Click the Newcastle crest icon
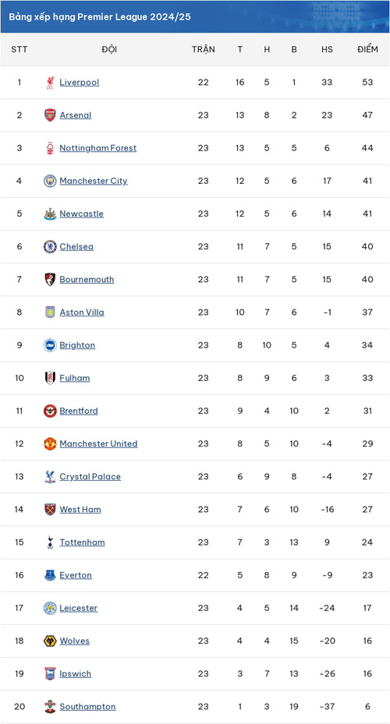The width and height of the screenshot is (390, 724). 50,214
